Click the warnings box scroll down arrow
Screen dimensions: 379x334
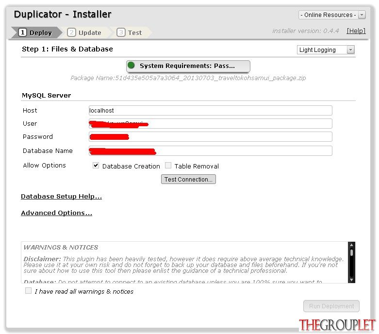coord(351,280)
